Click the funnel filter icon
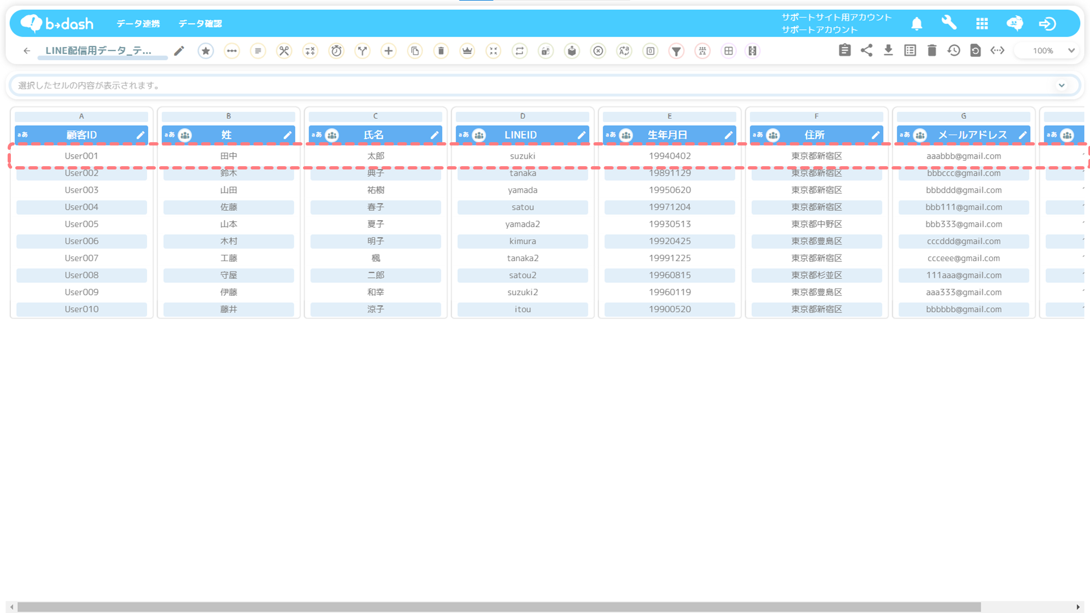The image size is (1090, 613). coord(676,51)
